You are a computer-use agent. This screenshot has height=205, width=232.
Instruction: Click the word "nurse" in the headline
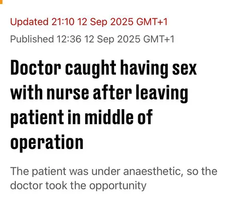coord(68,93)
